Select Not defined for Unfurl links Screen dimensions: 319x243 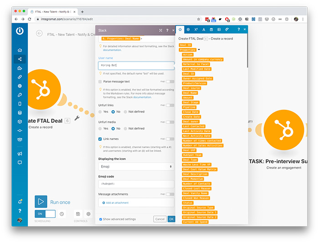(125, 112)
